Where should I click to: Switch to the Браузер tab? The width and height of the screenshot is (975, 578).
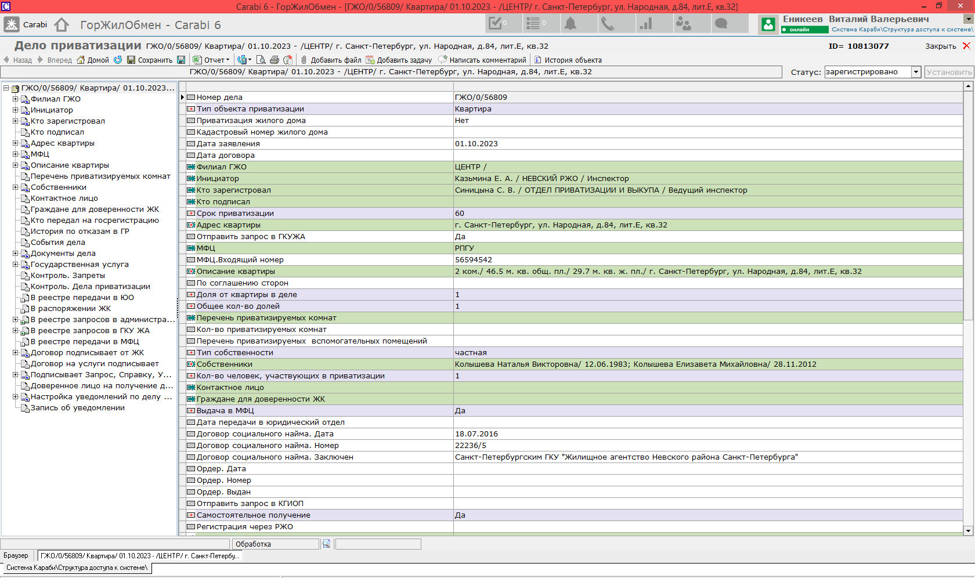coord(16,556)
